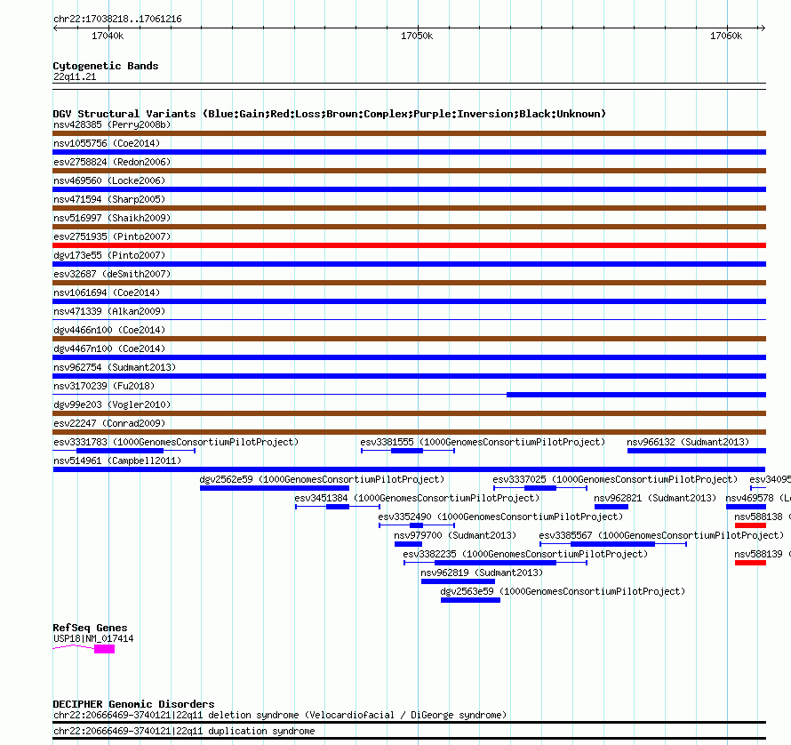
Task: Click the nsv428385 (Perry2008b) variant label
Action: (112, 124)
